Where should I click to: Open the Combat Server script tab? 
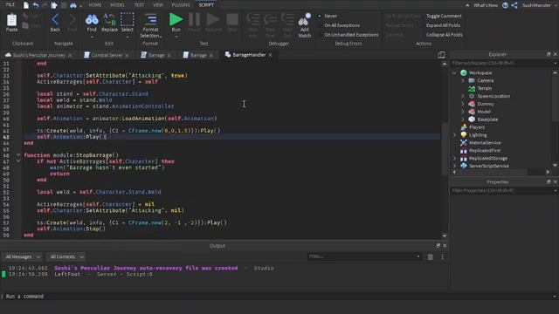click(x=107, y=55)
